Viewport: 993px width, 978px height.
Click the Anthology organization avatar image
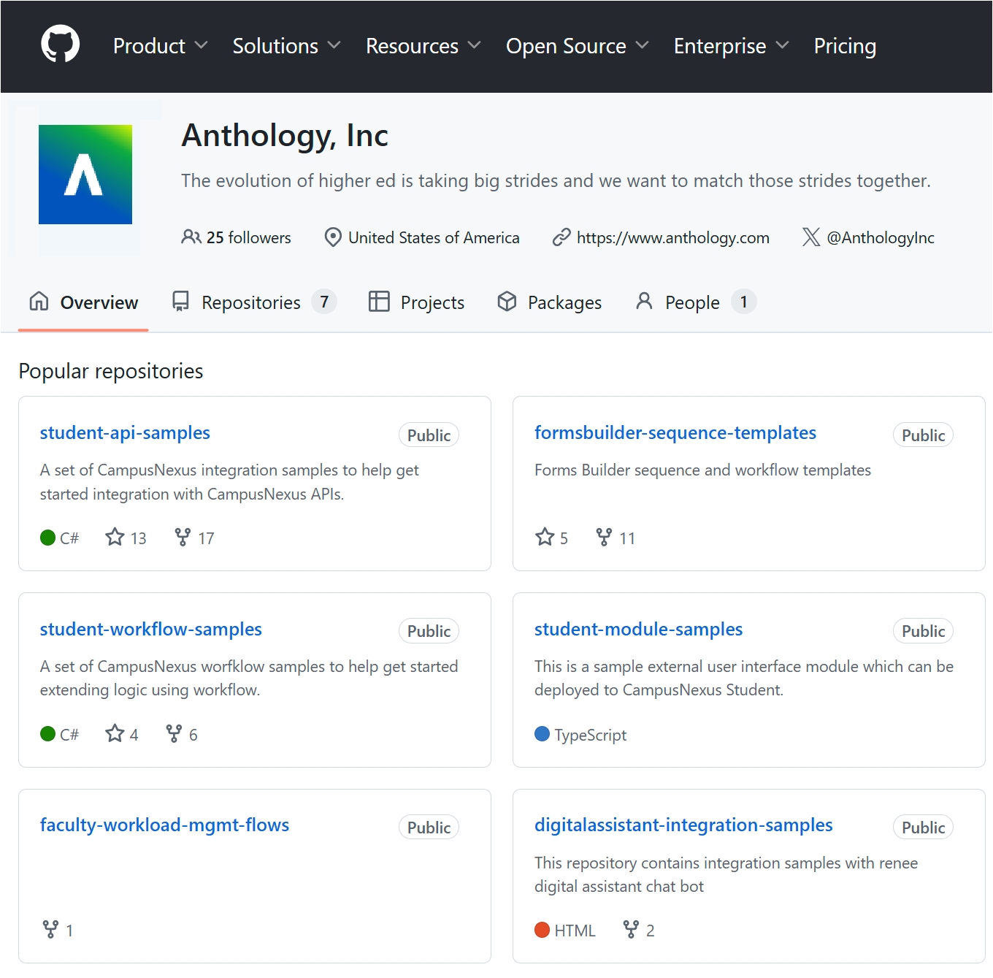pos(85,175)
